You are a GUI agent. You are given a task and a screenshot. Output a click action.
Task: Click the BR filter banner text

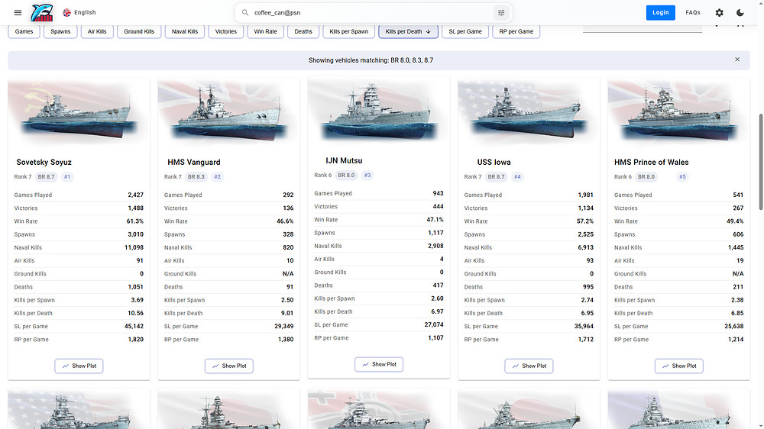[371, 60]
